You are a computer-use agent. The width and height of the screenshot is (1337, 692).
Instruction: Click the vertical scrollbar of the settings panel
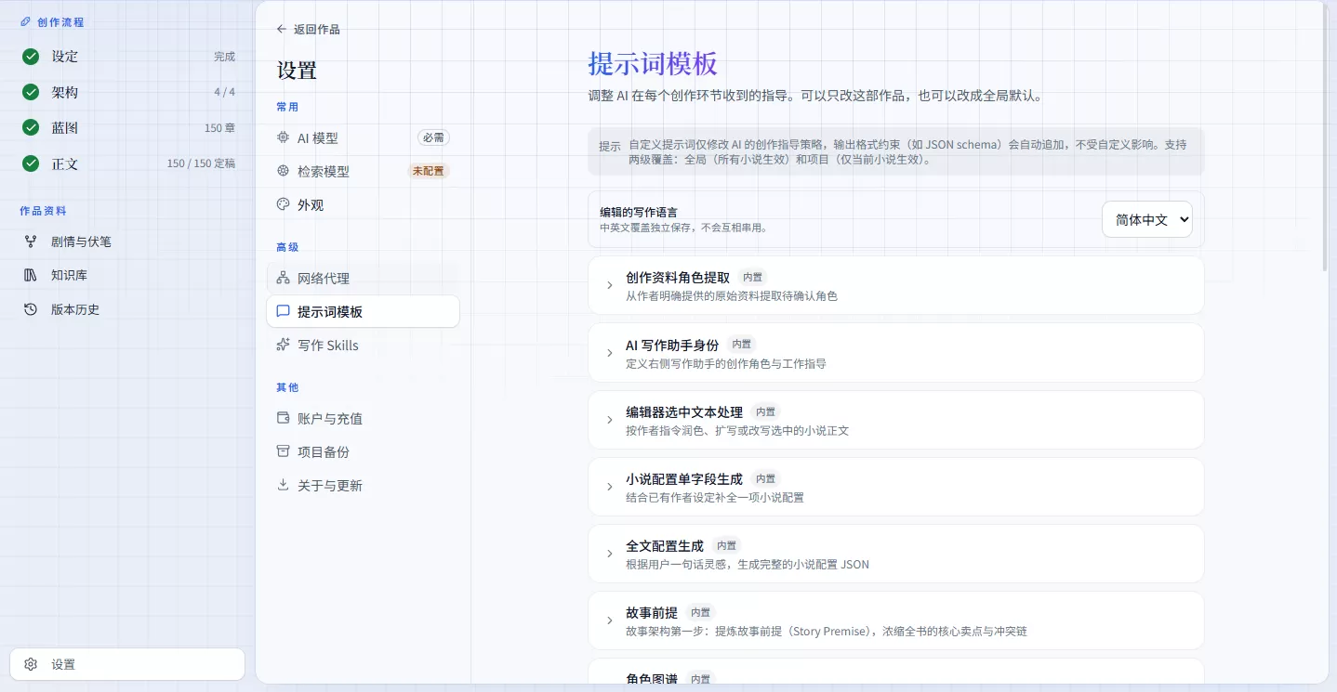[x=1326, y=139]
